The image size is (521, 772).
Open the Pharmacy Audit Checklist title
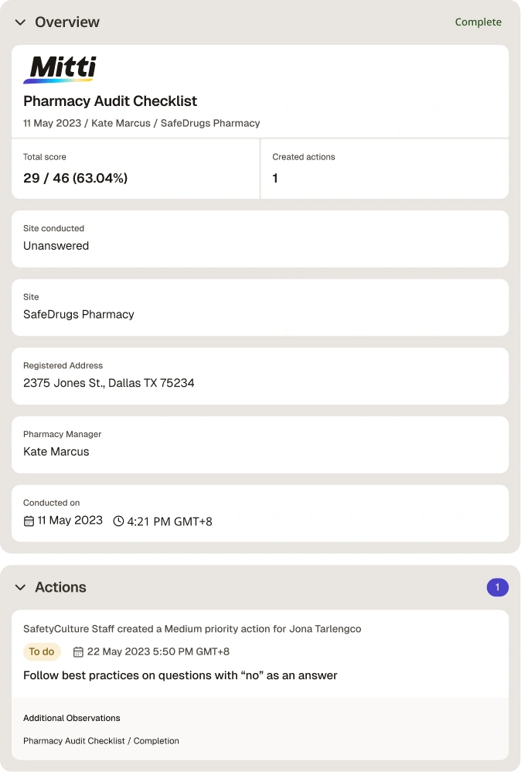coord(111,101)
